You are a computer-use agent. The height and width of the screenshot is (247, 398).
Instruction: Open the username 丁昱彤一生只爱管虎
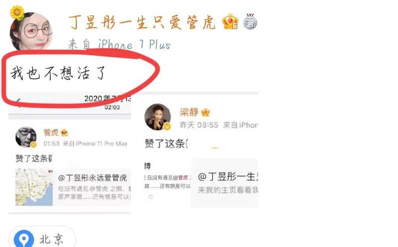click(x=142, y=22)
